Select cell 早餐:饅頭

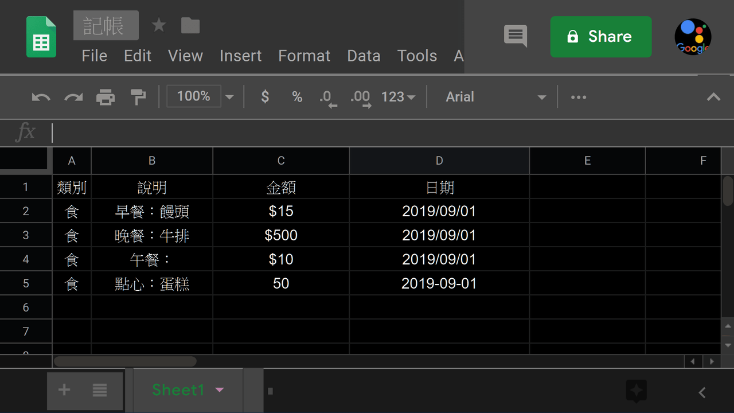coord(152,211)
